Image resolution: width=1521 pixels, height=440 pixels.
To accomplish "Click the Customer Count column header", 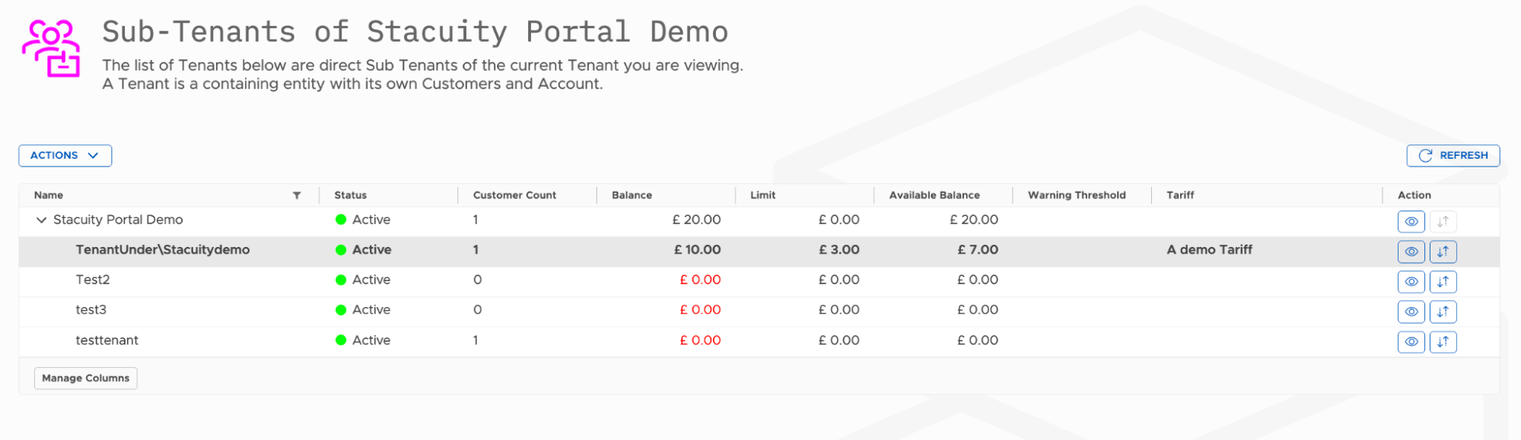I will coord(514,195).
